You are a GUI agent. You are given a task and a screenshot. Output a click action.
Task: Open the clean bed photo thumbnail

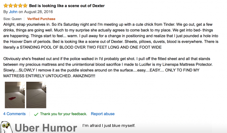pos(36,95)
